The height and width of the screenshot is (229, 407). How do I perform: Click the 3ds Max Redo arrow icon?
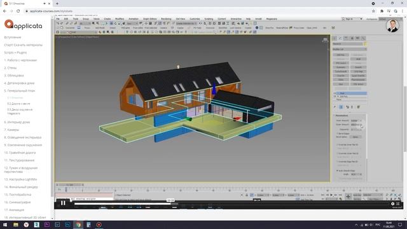(62, 24)
